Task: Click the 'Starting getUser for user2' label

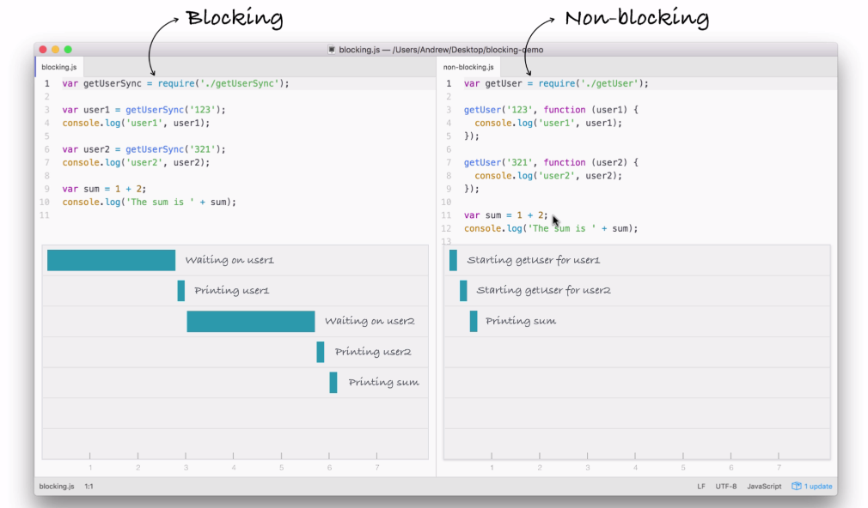Action: (x=543, y=290)
